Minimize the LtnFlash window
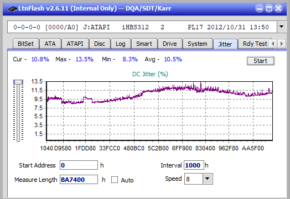This screenshot has height=199, width=290. click(x=260, y=8)
